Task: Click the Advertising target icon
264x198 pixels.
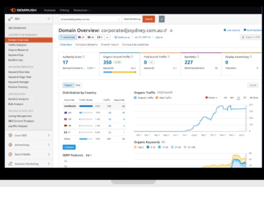Action: pyautogui.click(x=10, y=145)
